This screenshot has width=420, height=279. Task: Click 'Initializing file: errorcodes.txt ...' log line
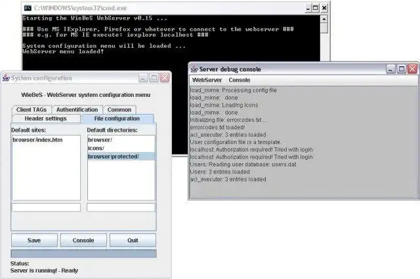point(228,120)
